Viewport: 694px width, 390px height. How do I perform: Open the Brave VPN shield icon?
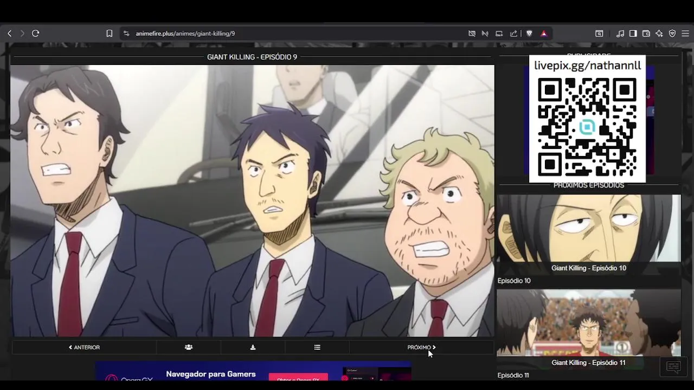[x=672, y=34]
